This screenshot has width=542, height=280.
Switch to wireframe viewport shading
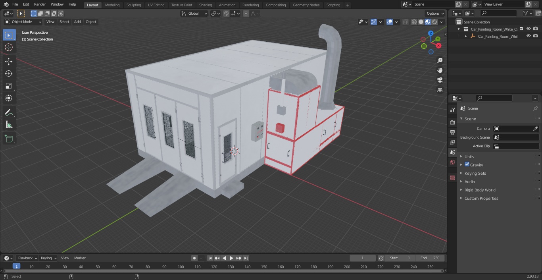[x=414, y=22]
